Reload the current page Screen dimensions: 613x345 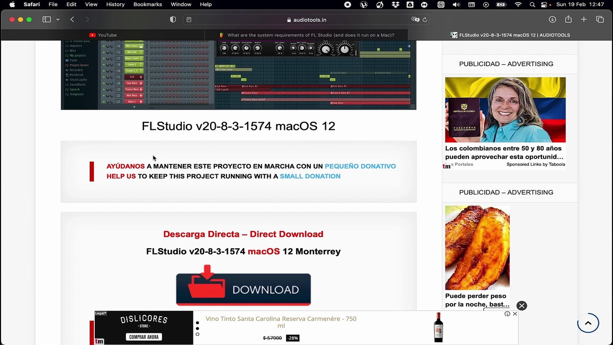click(x=425, y=20)
